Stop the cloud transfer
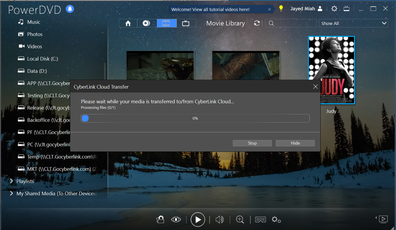Viewport: 396px width, 230px height. coord(252,143)
